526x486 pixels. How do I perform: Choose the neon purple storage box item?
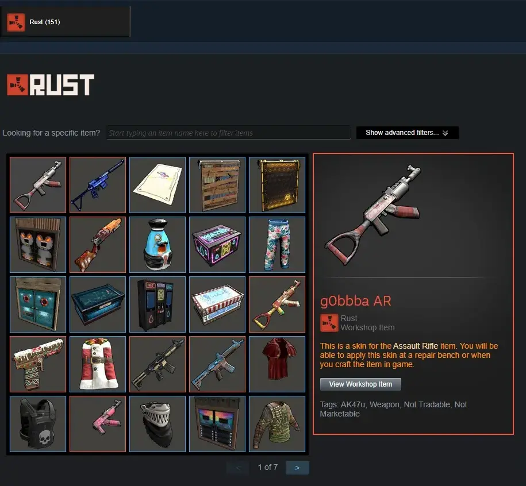pyautogui.click(x=217, y=245)
